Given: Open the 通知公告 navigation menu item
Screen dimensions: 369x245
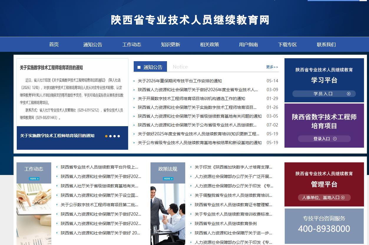Looking at the screenshot, I should click(93, 45).
